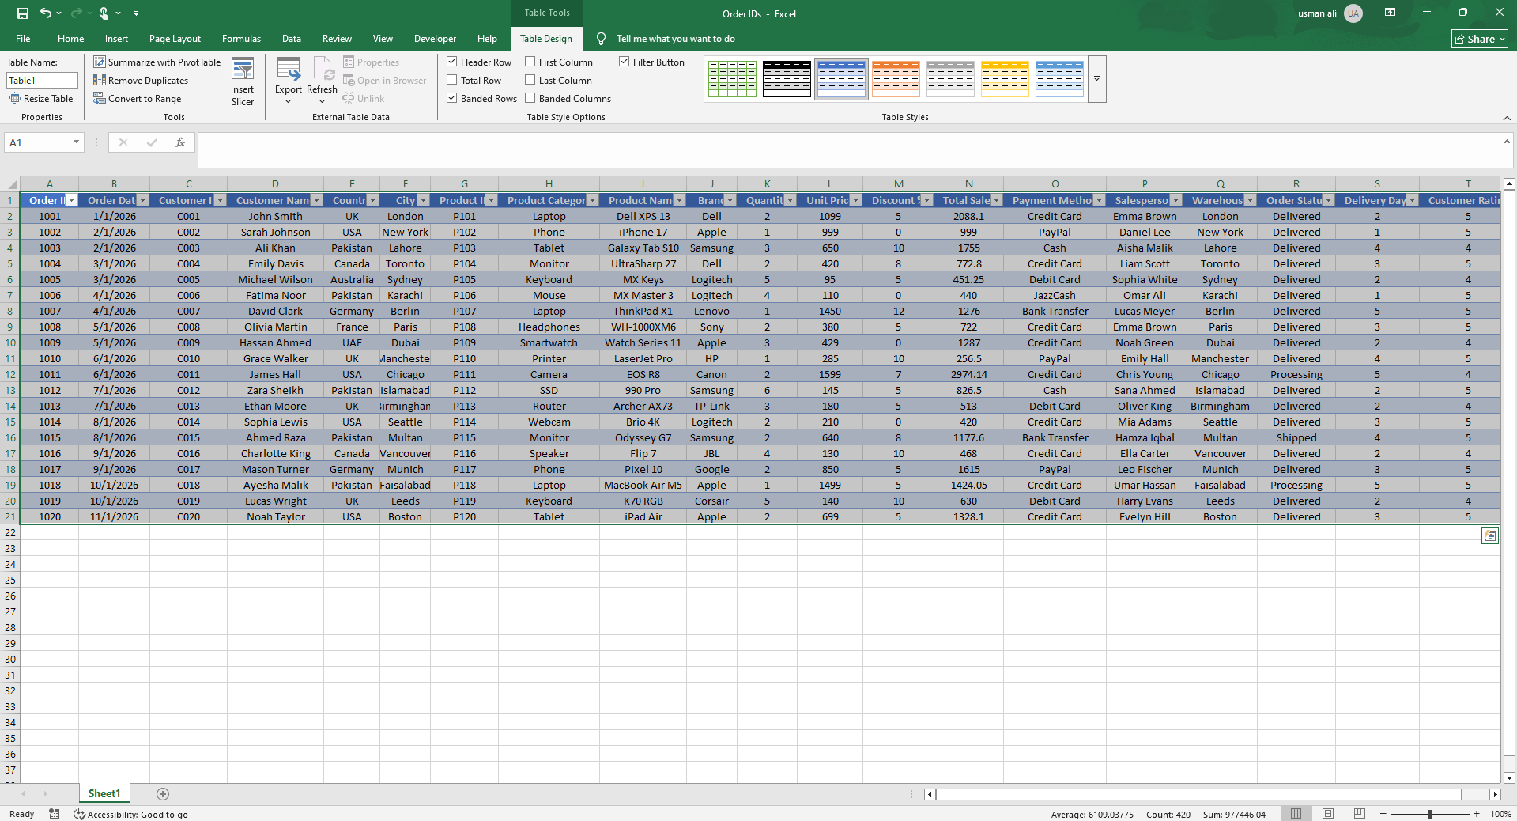Enable the Total Row checkbox

(x=451, y=80)
